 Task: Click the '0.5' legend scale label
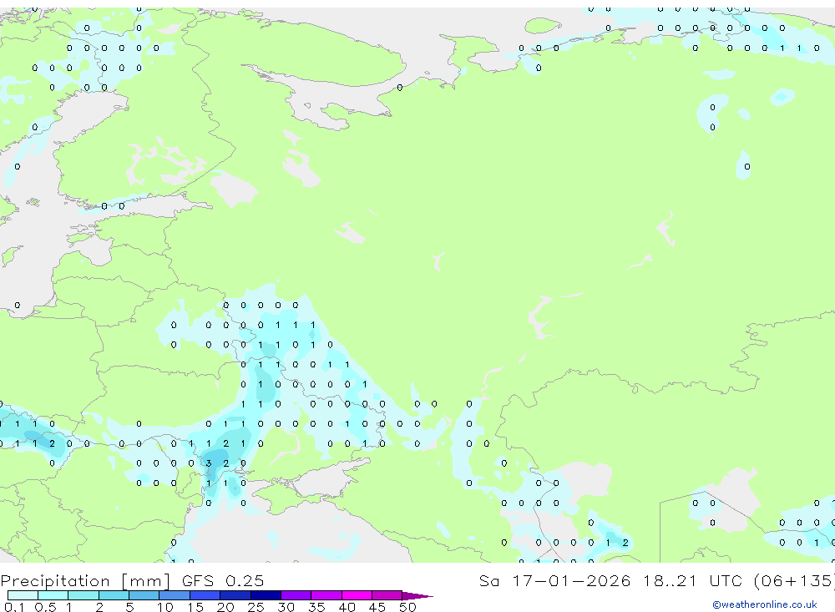click(45, 607)
